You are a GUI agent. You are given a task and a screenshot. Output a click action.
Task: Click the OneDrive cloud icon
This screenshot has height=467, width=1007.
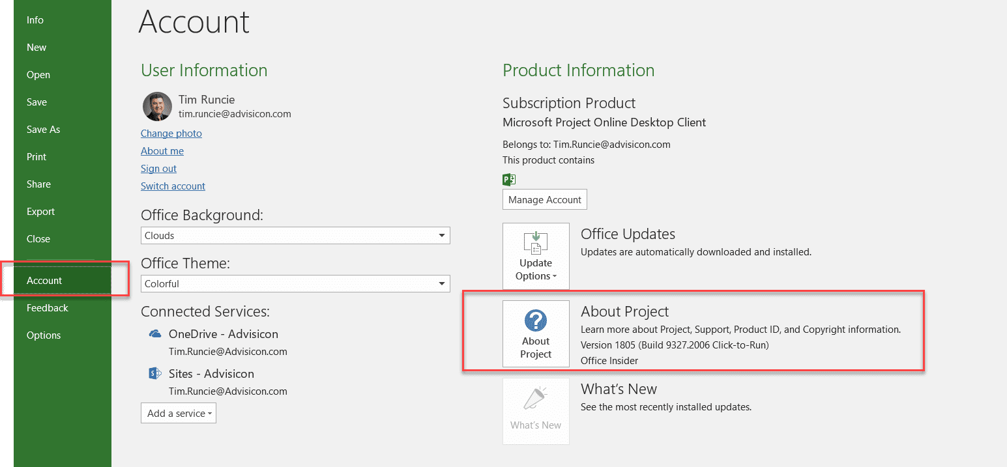[155, 334]
